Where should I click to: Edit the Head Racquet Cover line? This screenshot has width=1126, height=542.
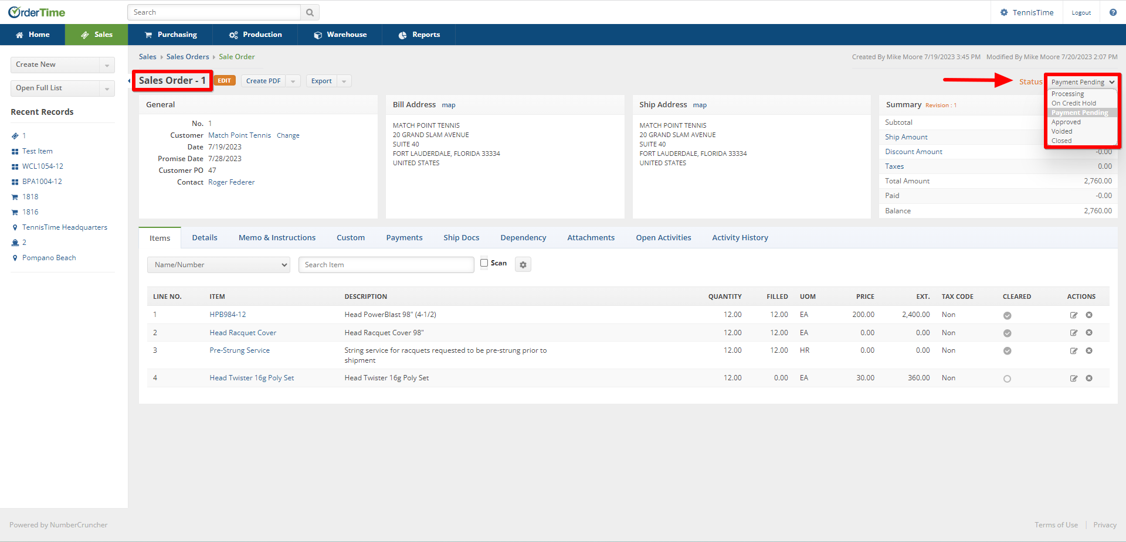[x=1074, y=333]
